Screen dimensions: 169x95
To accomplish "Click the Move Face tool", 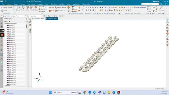I will click(x=74, y=7).
